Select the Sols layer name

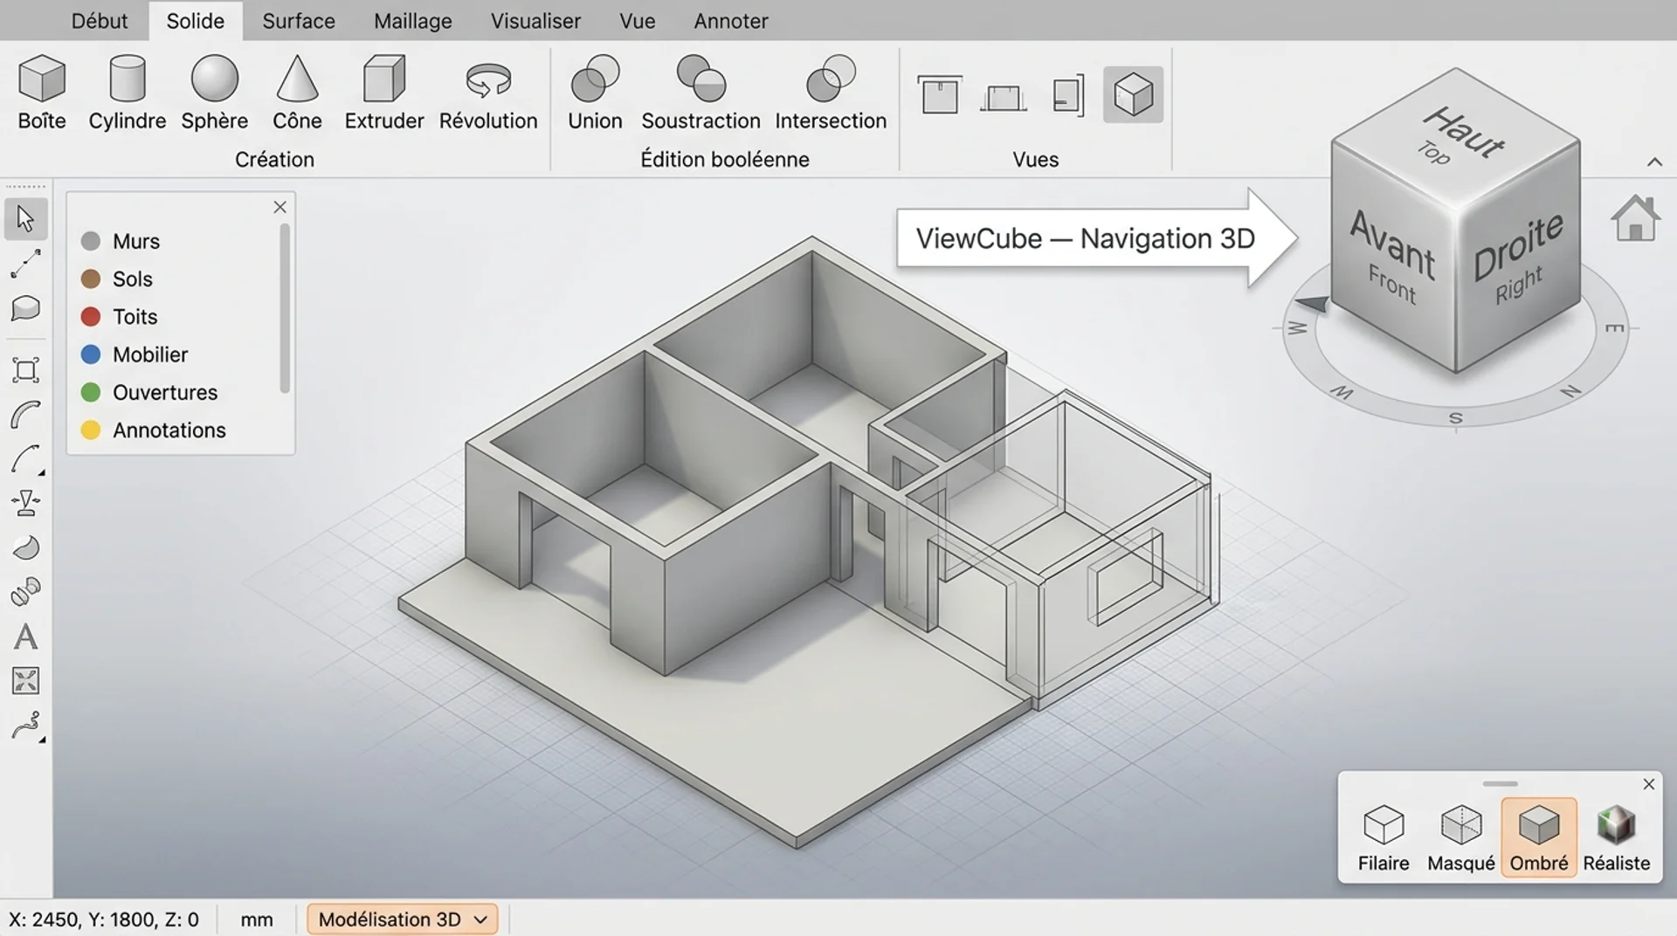click(133, 279)
